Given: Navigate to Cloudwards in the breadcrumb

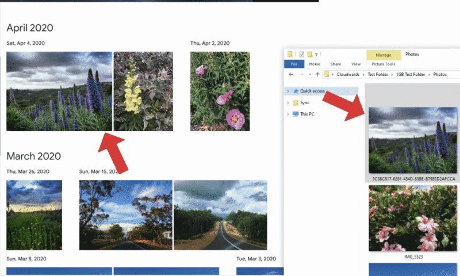Looking at the screenshot, I should click(x=348, y=75).
